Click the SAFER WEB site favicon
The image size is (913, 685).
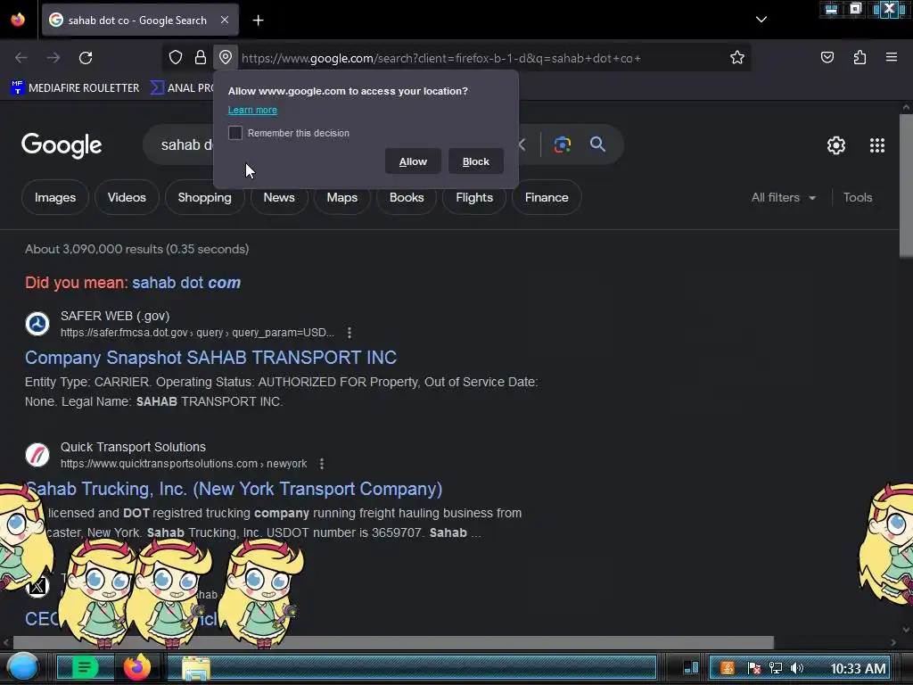pyautogui.click(x=37, y=324)
